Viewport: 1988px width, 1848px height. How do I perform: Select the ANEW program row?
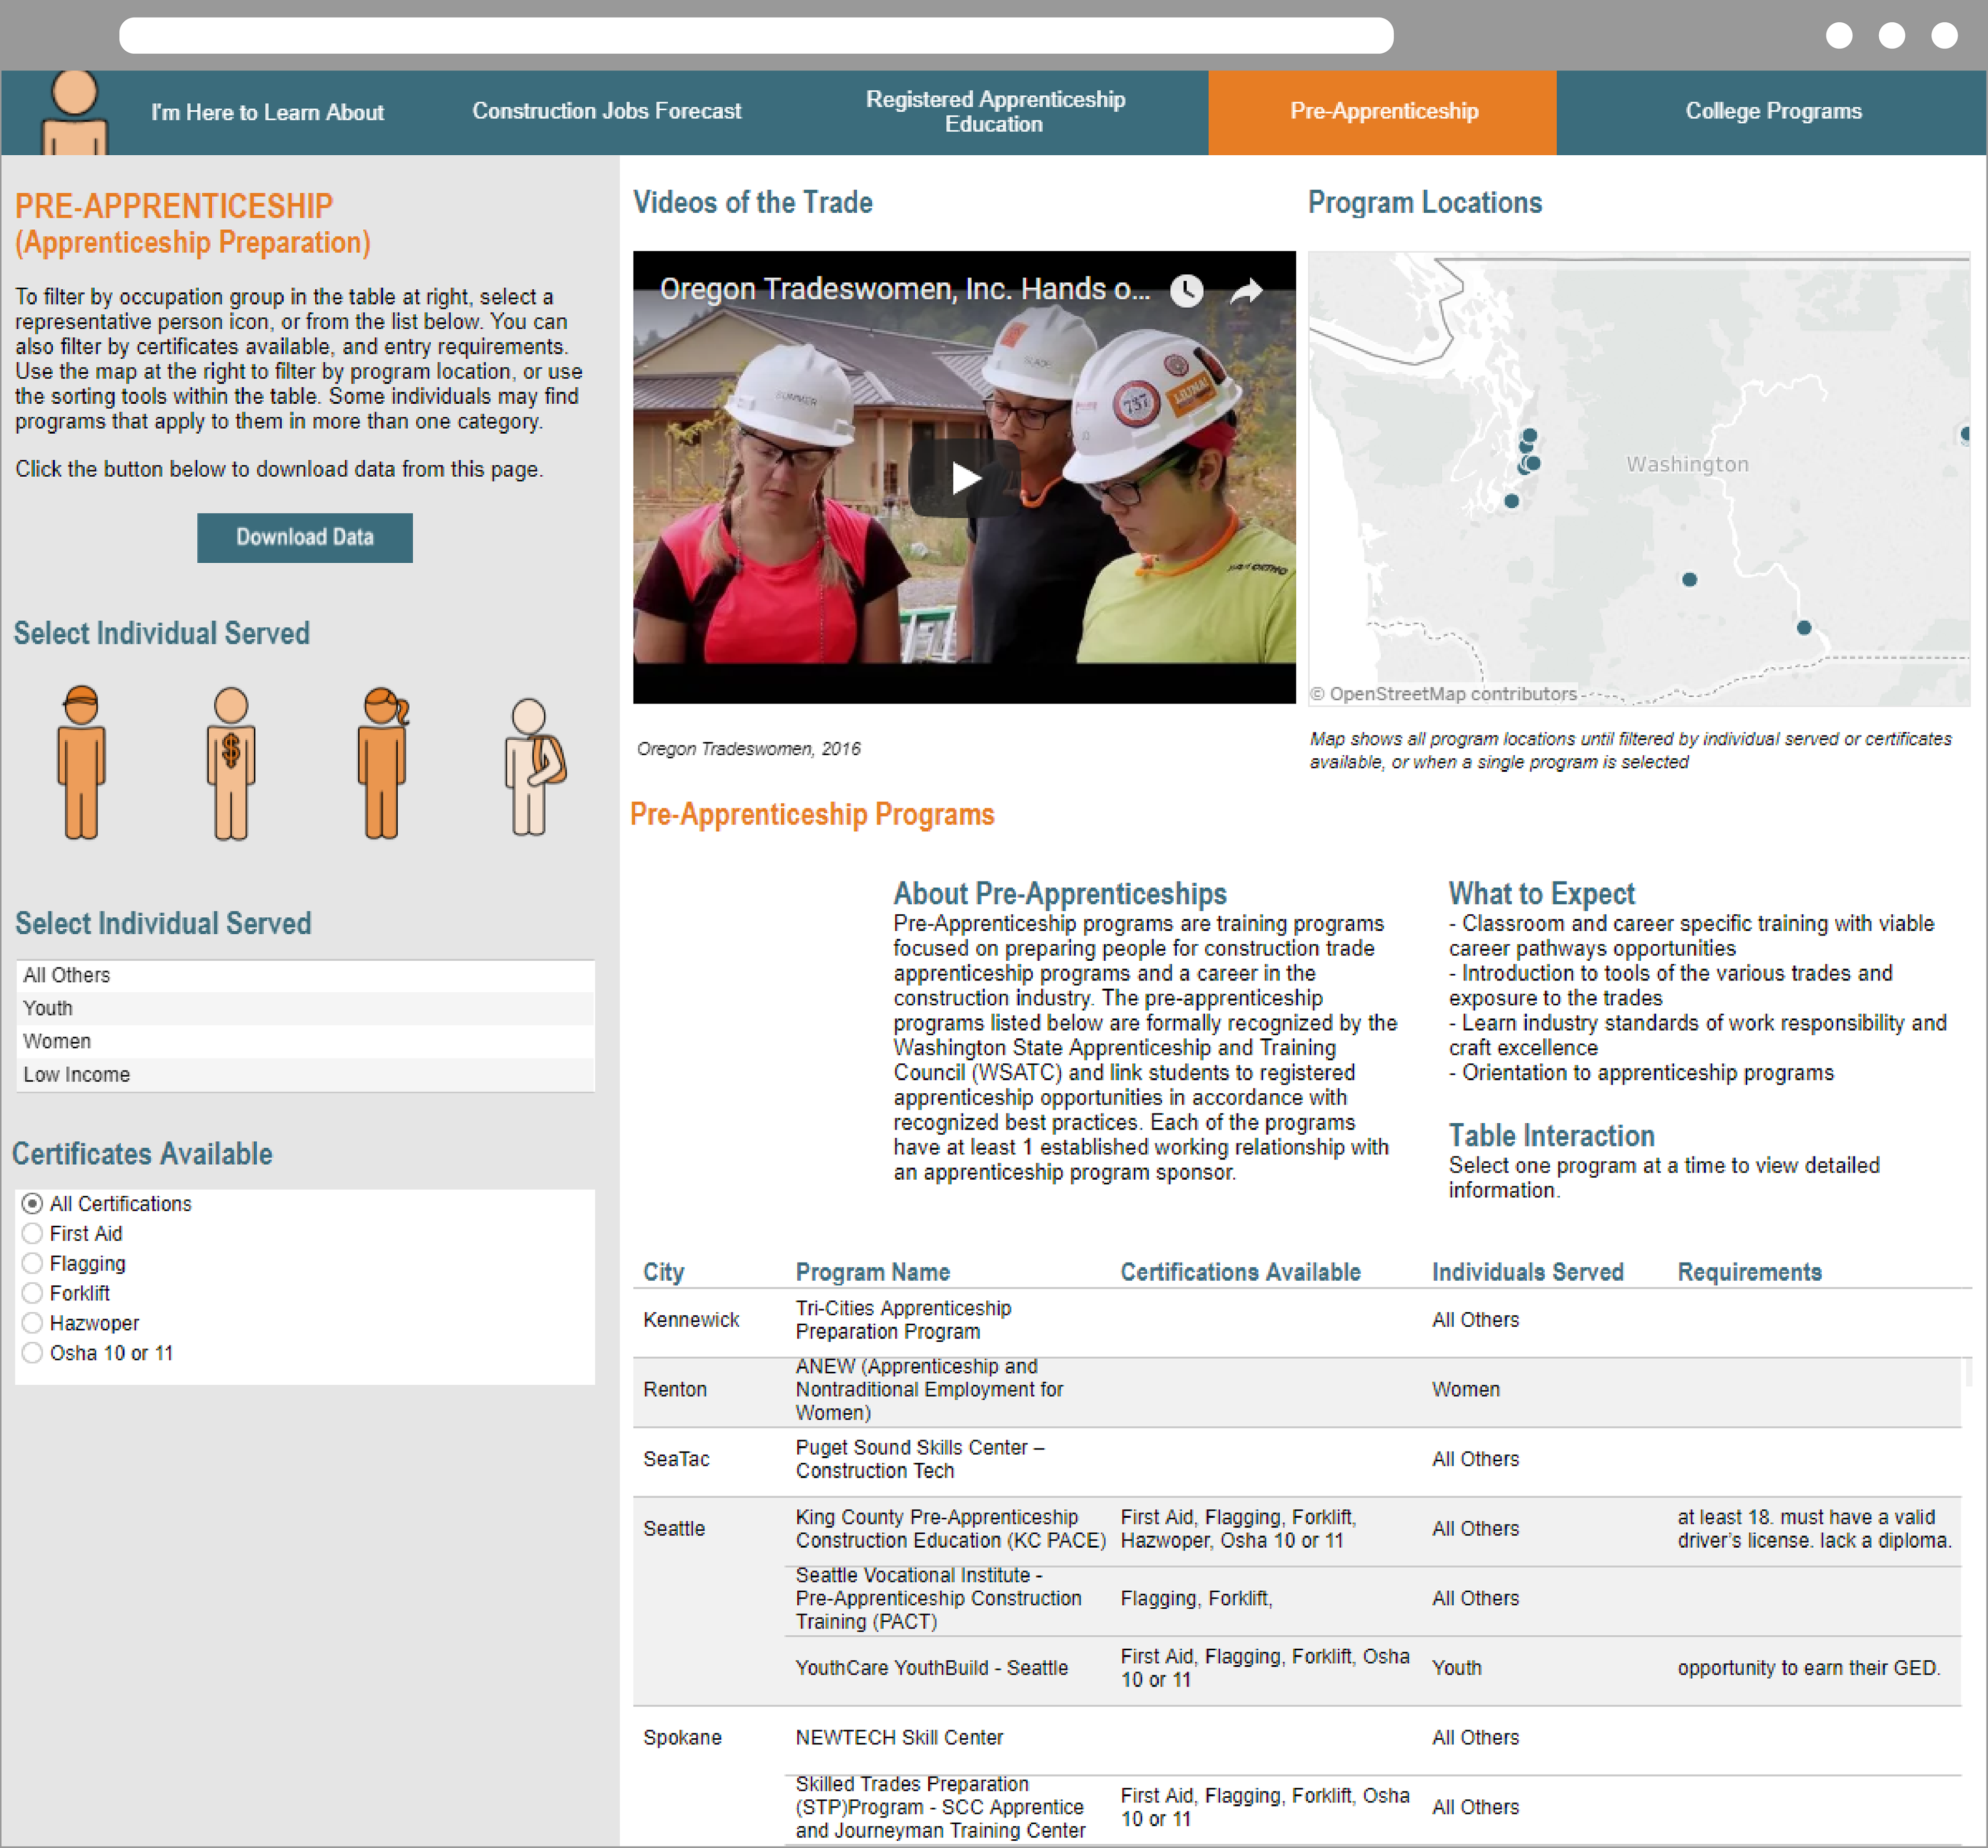pos(929,1389)
